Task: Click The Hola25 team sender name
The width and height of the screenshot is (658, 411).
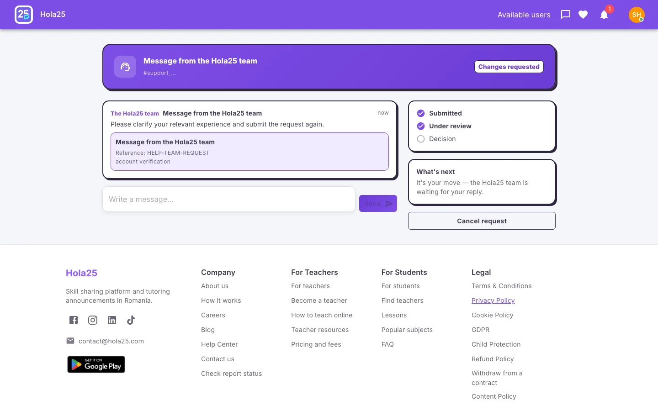Action: click(135, 114)
